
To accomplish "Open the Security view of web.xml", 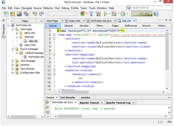I will [146, 26].
